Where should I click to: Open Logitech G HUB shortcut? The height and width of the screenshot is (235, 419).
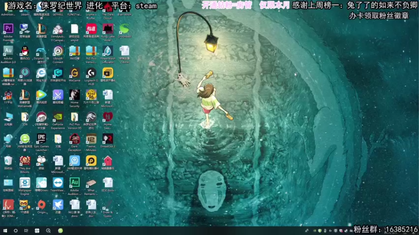91,73
